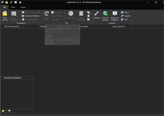The height and width of the screenshot is (116, 164).
Task: Open Directory Monitors from the ribbon
Action: pyautogui.click(x=31, y=16)
